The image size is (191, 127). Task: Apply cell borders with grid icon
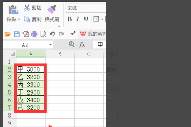(x=96, y=19)
